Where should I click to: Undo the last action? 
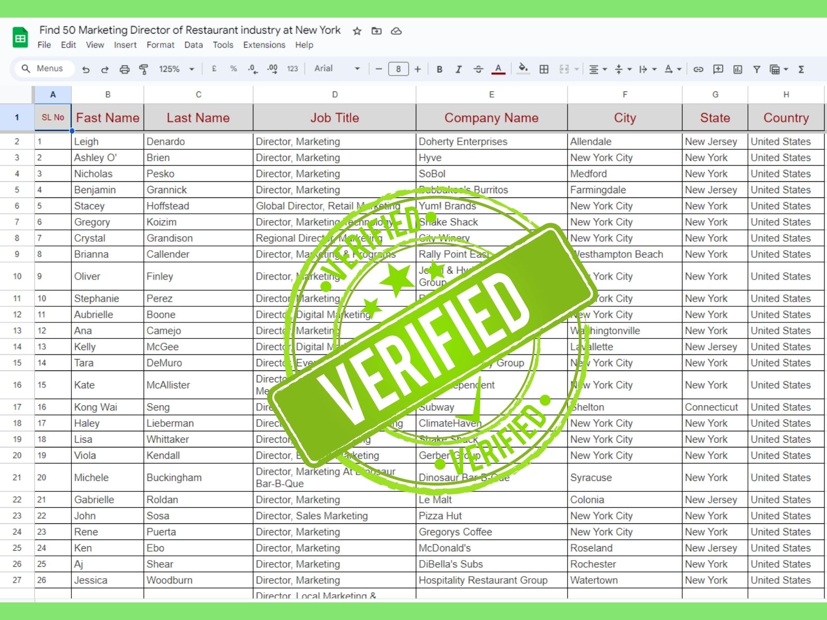click(86, 69)
